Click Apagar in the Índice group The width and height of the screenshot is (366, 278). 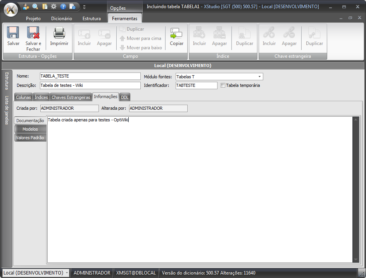click(219, 36)
